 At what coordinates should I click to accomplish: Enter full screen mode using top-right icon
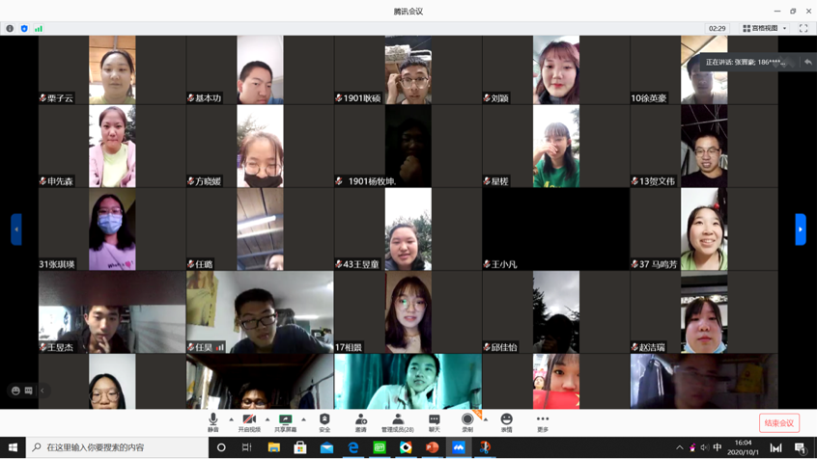803,29
